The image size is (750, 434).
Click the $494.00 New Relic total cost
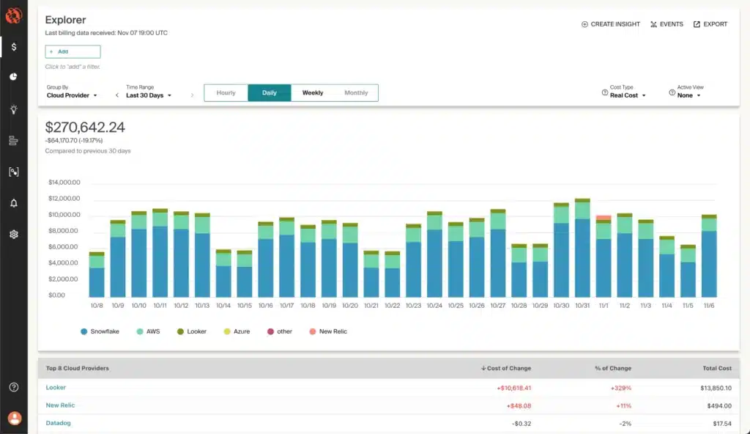719,405
